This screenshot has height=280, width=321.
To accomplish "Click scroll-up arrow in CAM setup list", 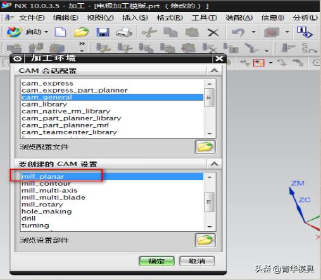I will pos(210,177).
